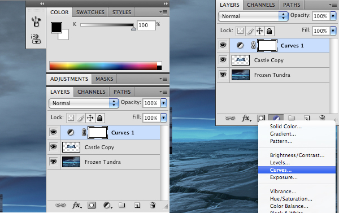This screenshot has height=213, width=339.
Task: Collapse panels with left double-arrow icon
Action: pos(42,3)
